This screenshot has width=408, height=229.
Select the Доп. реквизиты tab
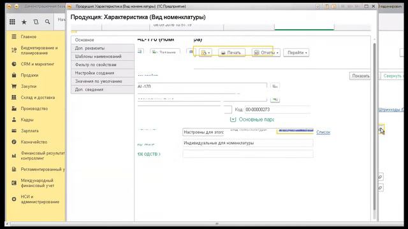tap(103, 48)
